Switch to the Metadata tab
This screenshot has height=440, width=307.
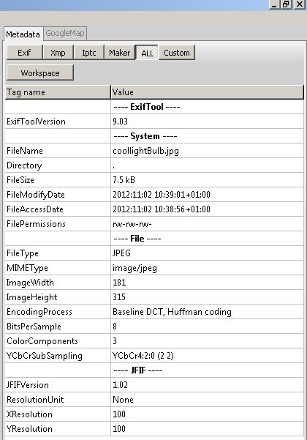[x=23, y=34]
